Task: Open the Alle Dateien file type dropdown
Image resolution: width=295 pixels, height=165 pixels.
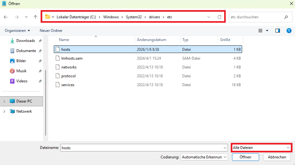Action: (x=261, y=148)
